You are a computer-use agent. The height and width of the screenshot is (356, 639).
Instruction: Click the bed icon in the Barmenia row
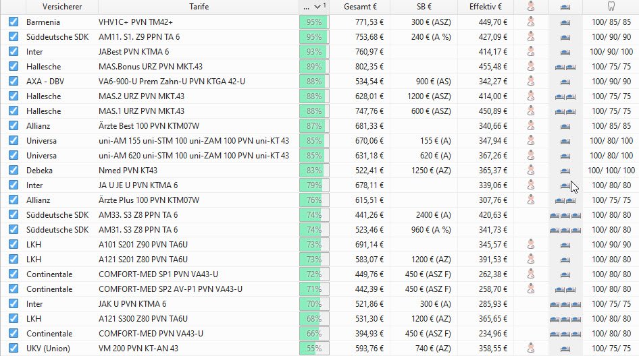click(x=565, y=23)
